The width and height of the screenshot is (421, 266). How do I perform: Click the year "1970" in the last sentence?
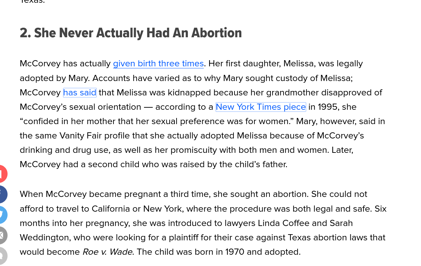pyautogui.click(x=234, y=252)
